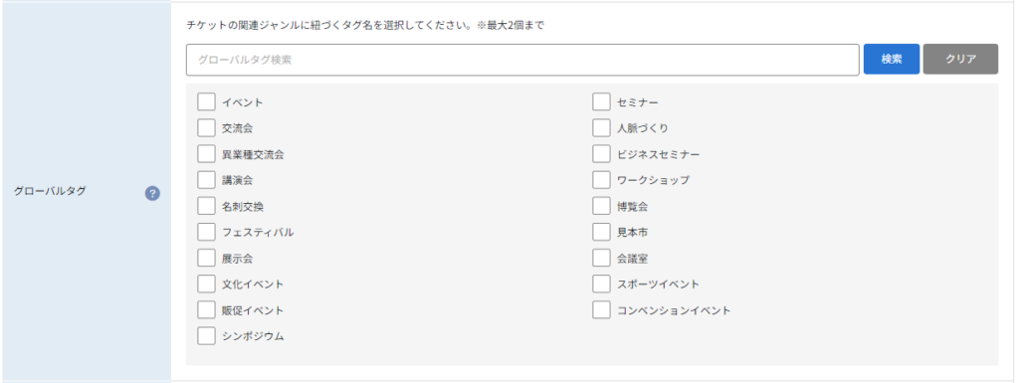Check the 名刺交換 checkbox
The image size is (1019, 383).
point(206,206)
